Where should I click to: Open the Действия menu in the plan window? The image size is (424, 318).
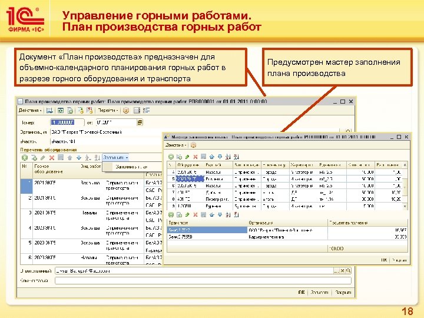pyautogui.click(x=30, y=110)
